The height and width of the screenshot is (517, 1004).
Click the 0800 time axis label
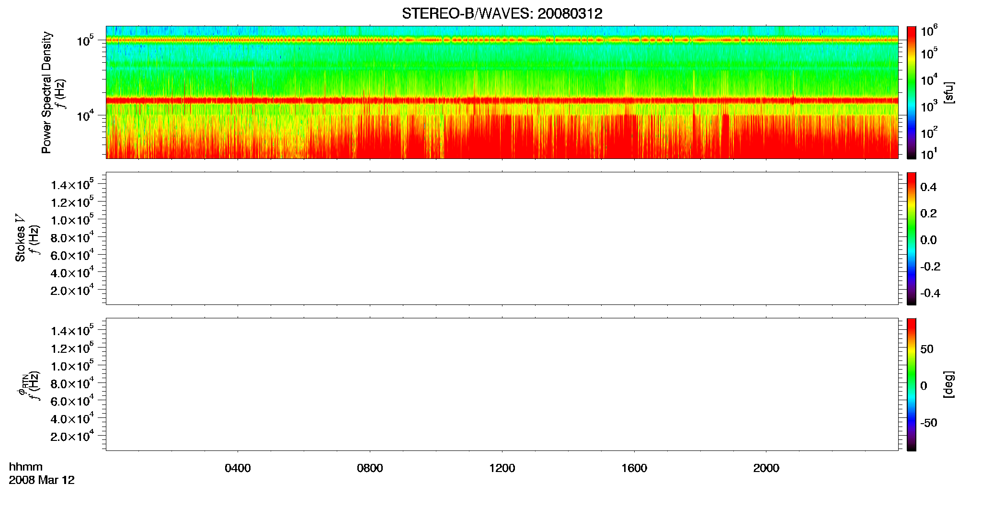370,468
